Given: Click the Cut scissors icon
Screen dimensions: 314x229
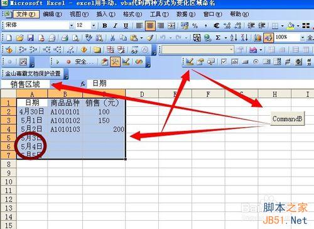Looking at the screenshot, I should pyautogui.click(x=112, y=38).
